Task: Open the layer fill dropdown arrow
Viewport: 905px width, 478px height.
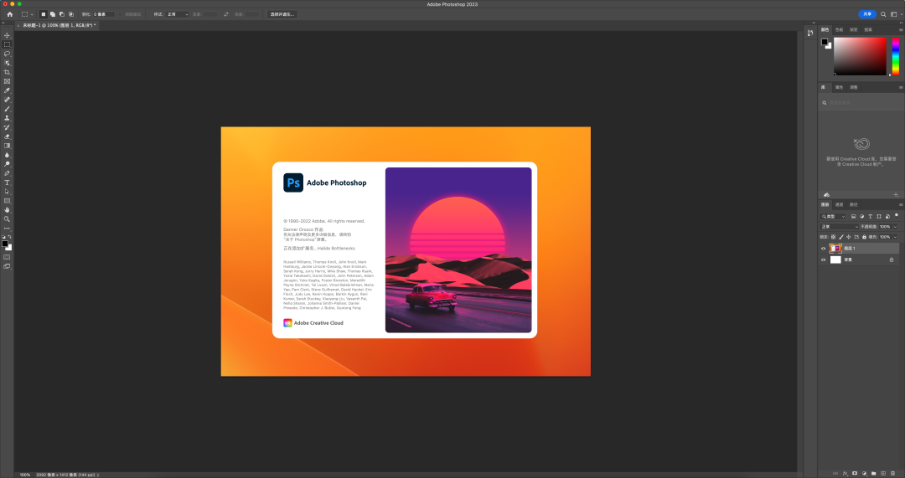Action: [x=896, y=237]
